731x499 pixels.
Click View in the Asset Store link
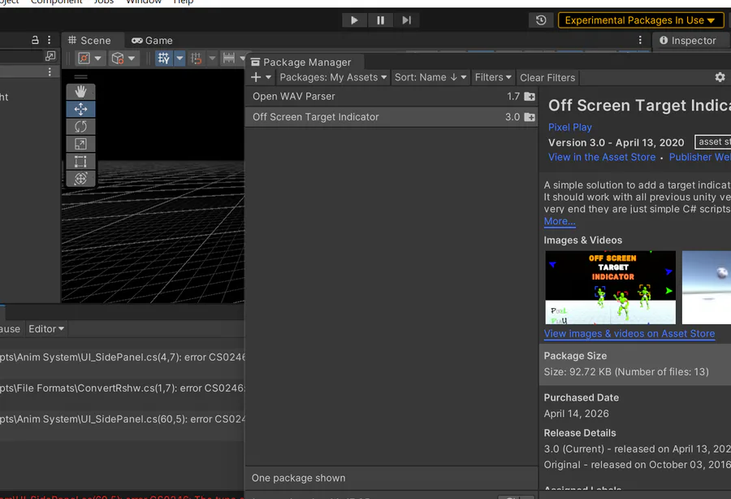[x=602, y=157]
